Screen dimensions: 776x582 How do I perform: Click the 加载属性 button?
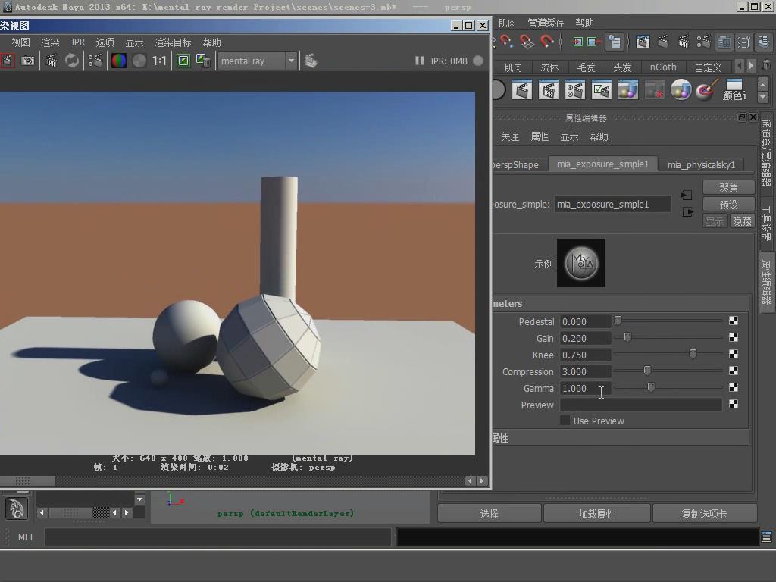click(x=596, y=514)
